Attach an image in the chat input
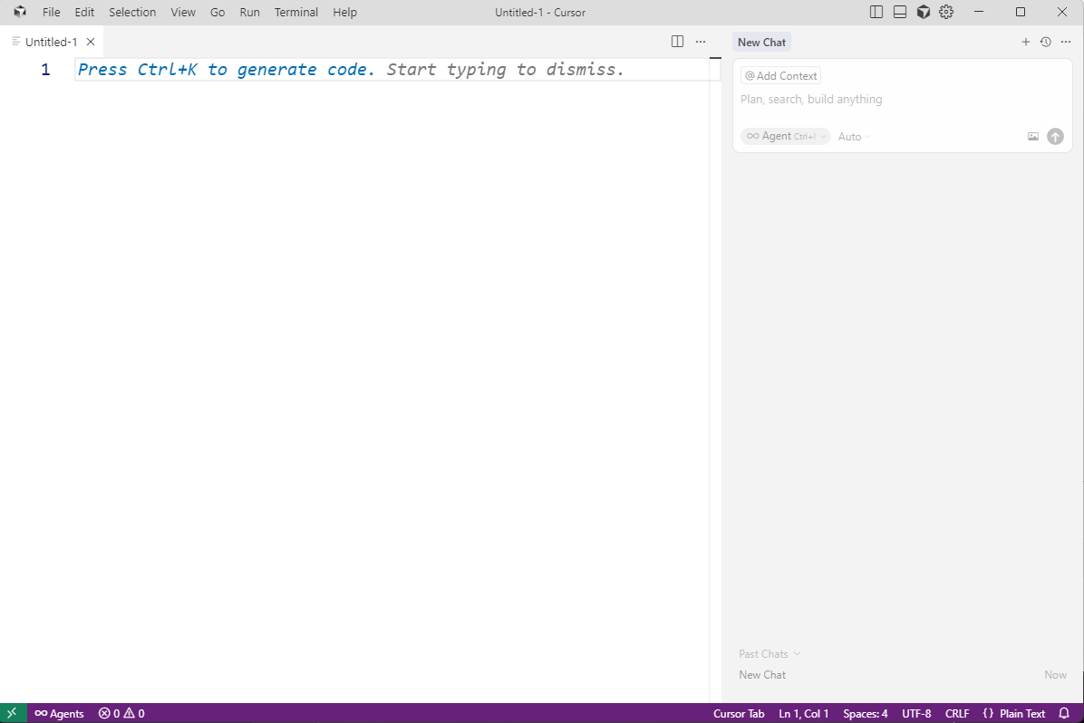The image size is (1084, 723). [1033, 136]
